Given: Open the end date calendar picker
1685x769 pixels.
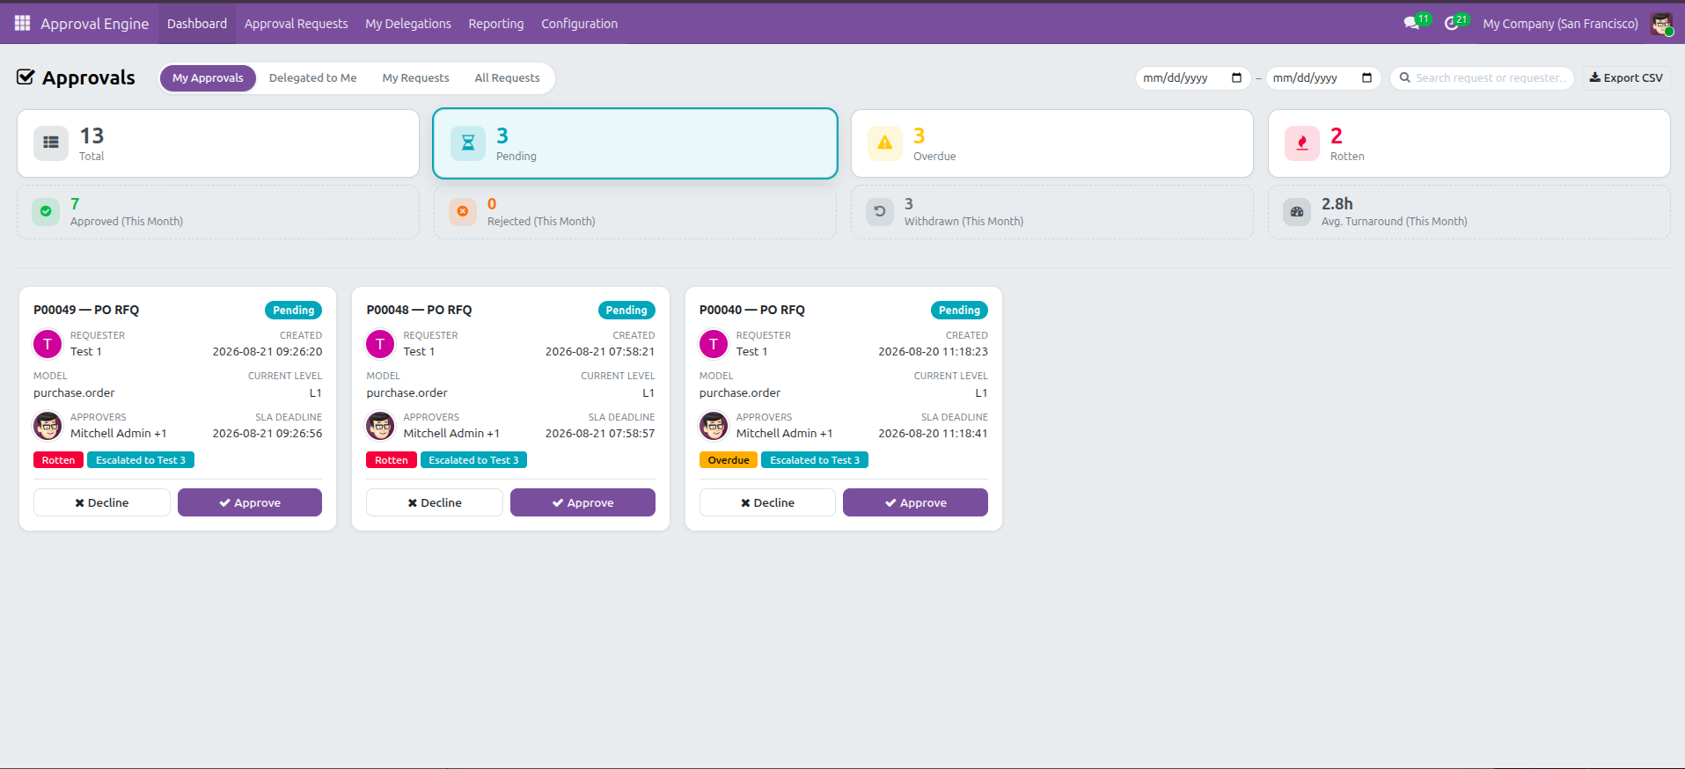Looking at the screenshot, I should (x=1366, y=77).
